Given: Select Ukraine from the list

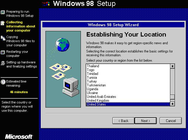Looking at the screenshot, I should [x=128, y=93].
